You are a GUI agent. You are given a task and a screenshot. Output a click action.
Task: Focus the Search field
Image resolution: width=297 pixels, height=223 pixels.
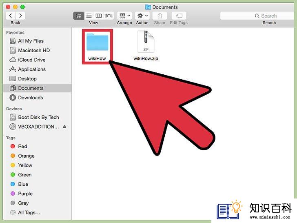(257, 16)
